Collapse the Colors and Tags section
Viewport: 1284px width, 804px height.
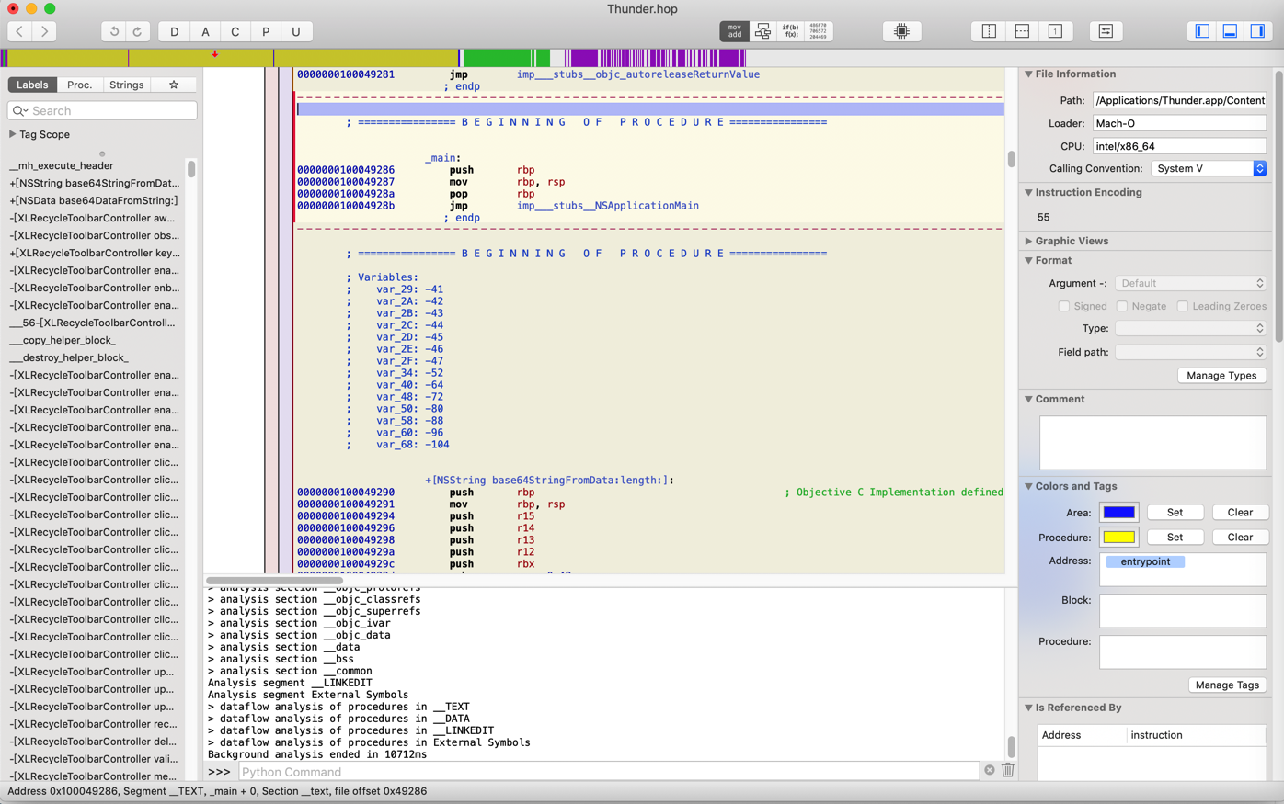1028,486
